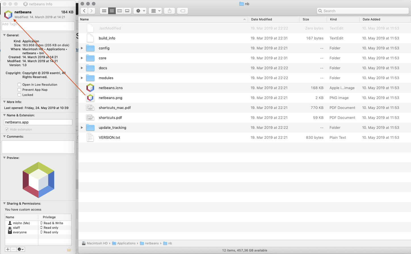Open the action gear menu in the toolbar

click(140, 11)
